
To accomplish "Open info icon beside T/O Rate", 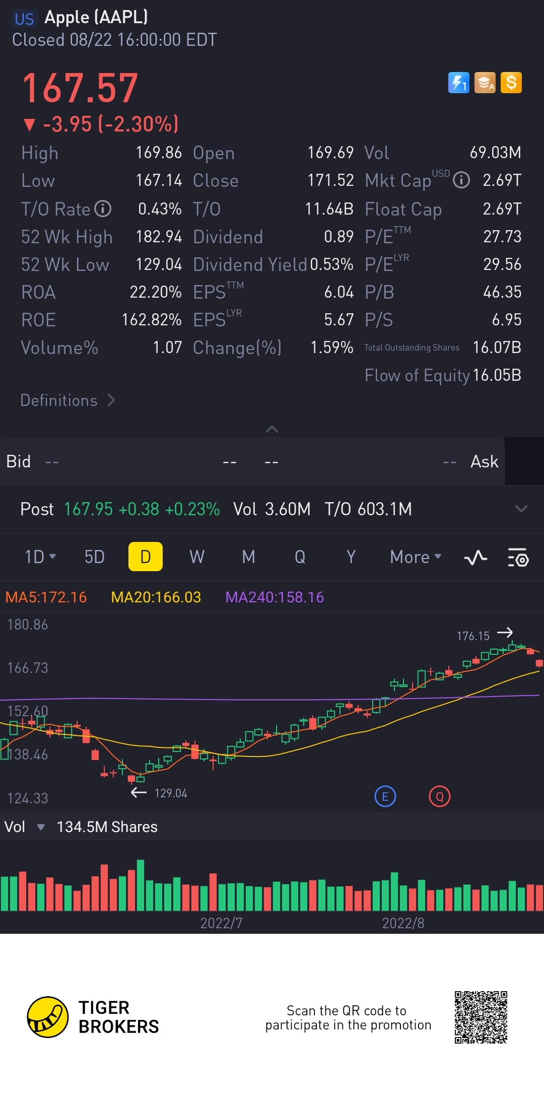I will tap(103, 209).
